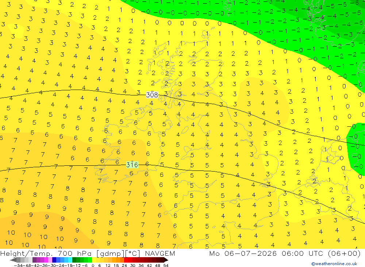Viewport: 365px width, 267px height.
Task: Click the bright red swatch in the legend
Action: [x=126, y=260]
